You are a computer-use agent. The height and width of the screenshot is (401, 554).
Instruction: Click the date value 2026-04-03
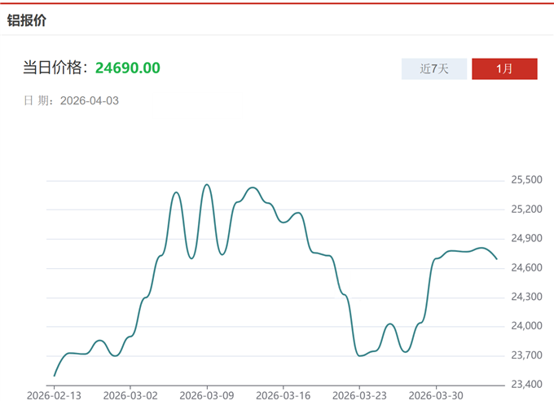(90, 101)
